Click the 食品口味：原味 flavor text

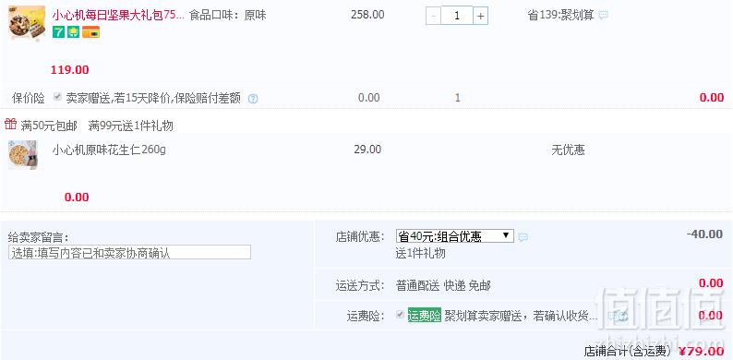point(228,15)
